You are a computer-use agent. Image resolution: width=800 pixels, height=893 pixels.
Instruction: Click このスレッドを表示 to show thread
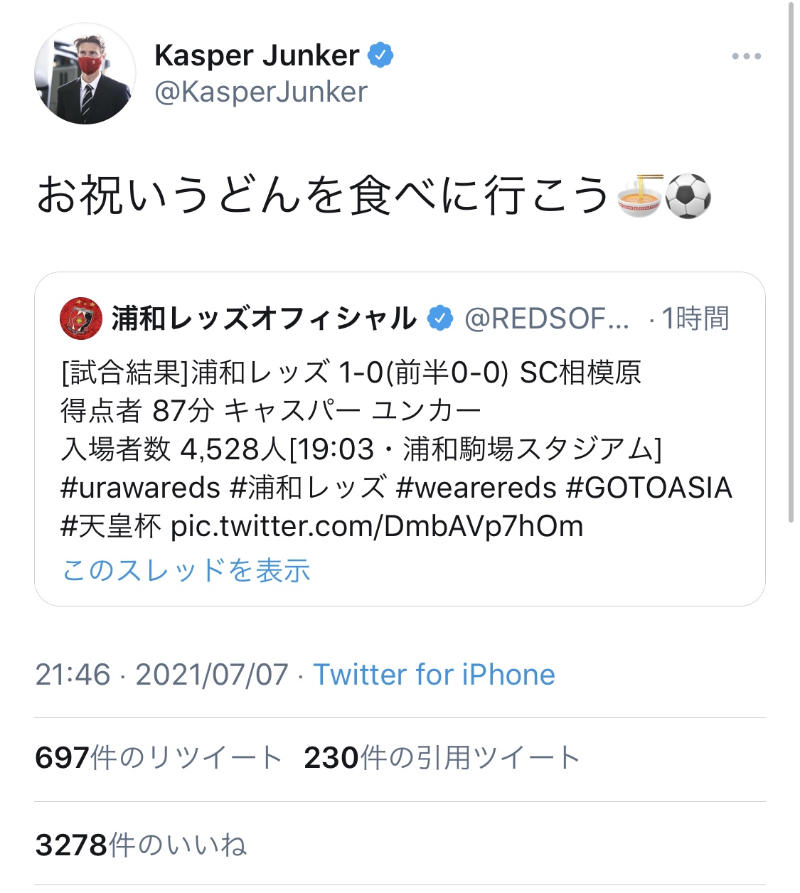pyautogui.click(x=186, y=570)
